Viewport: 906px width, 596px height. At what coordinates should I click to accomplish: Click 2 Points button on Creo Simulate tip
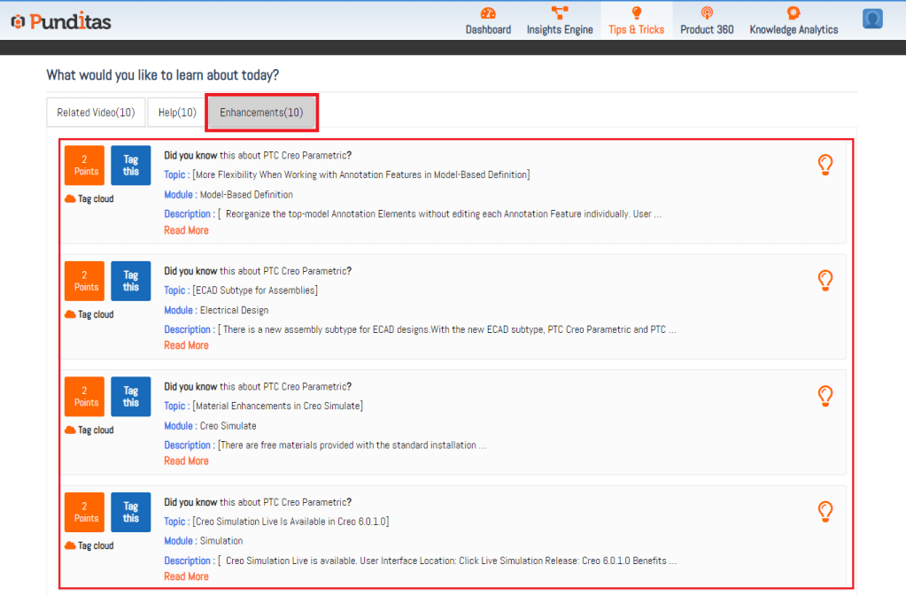(86, 397)
